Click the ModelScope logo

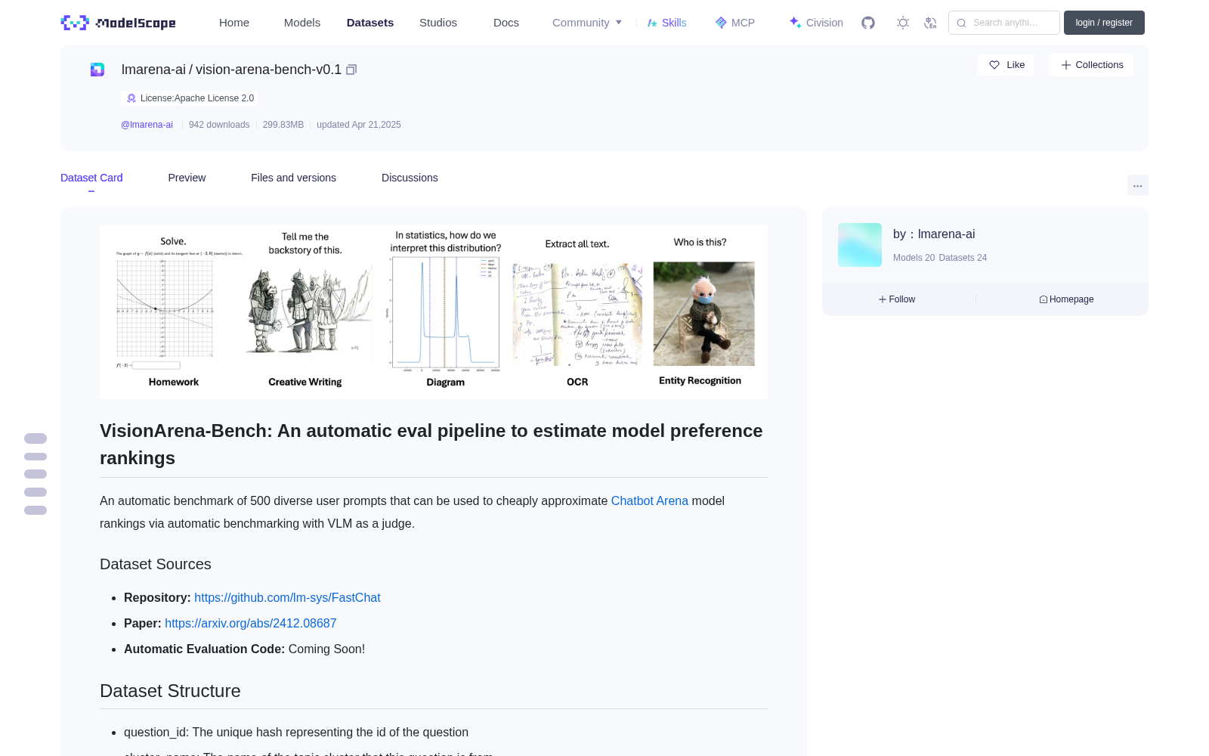tap(118, 23)
